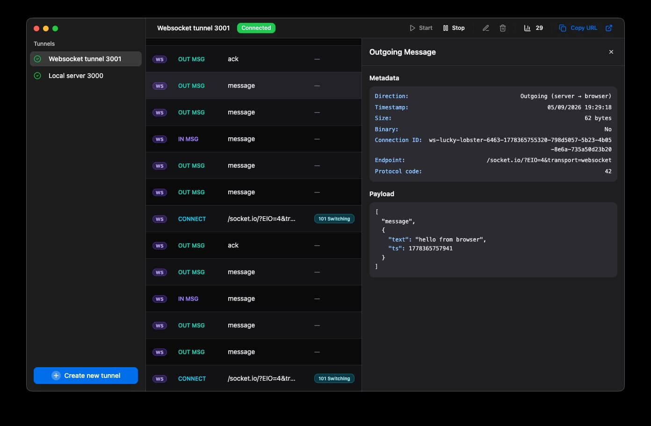The image size is (651, 426).
Task: Open the upper CONNECT /socket.io row
Action: click(253, 219)
